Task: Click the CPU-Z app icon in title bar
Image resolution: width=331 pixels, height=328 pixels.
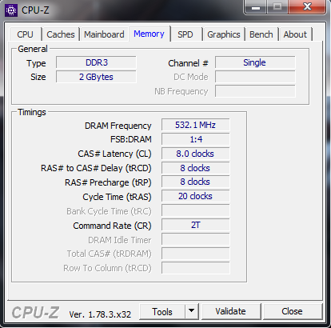Action: pos(11,10)
